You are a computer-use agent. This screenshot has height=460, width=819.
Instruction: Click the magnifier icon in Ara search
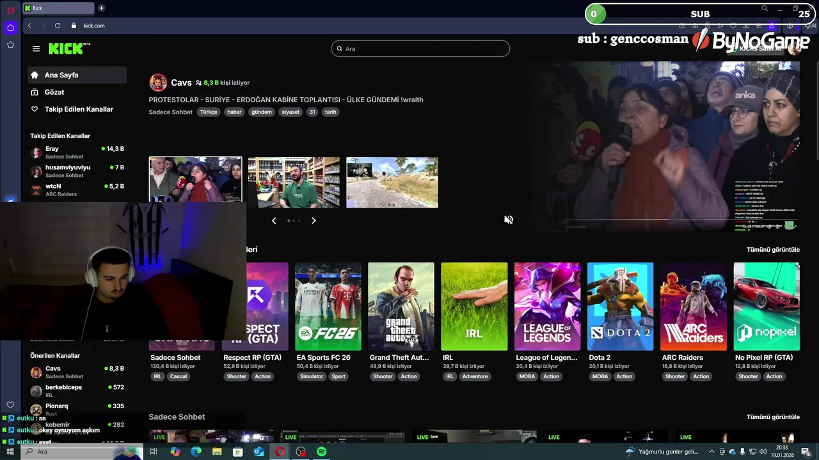point(339,49)
